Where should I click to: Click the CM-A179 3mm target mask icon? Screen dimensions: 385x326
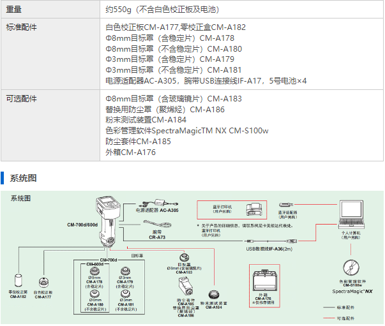click(x=125, y=271)
